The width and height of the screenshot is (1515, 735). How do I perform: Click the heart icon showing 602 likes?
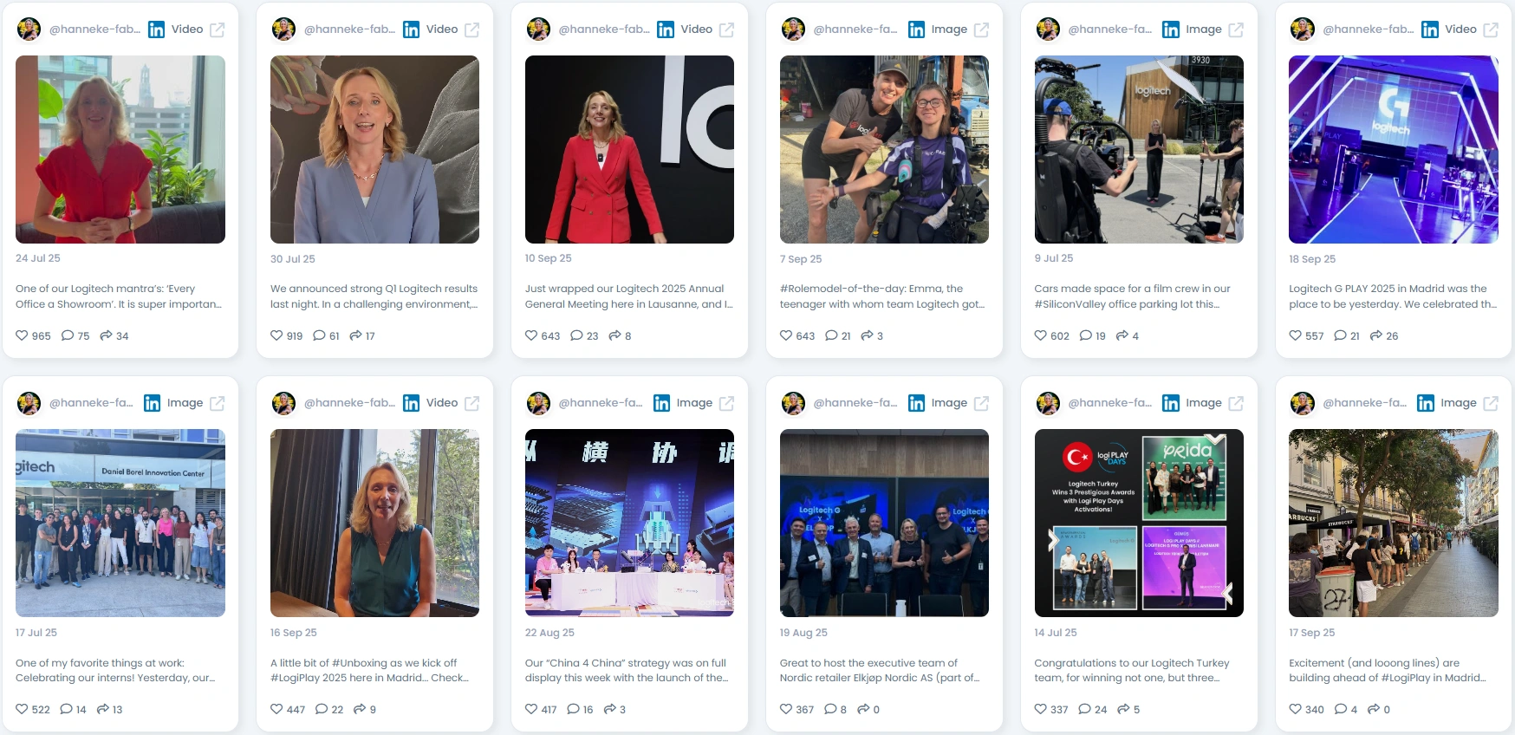tap(1041, 335)
